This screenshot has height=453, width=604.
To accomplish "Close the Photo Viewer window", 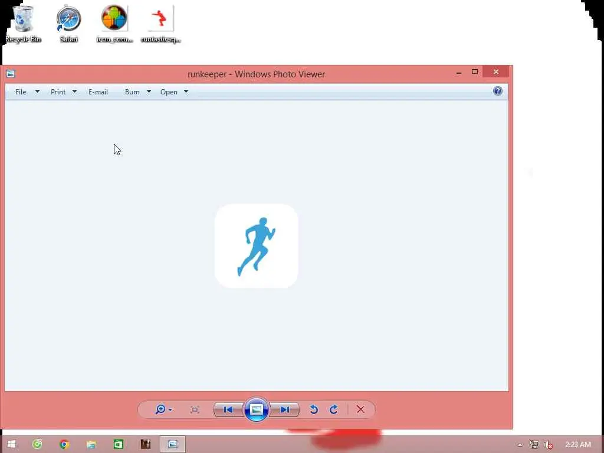I will point(495,71).
